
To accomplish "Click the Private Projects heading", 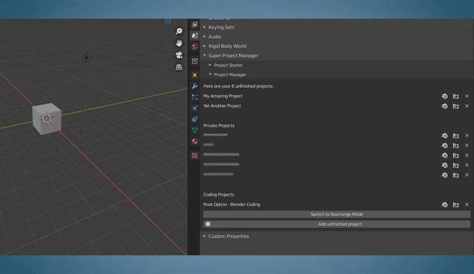I will click(218, 126).
